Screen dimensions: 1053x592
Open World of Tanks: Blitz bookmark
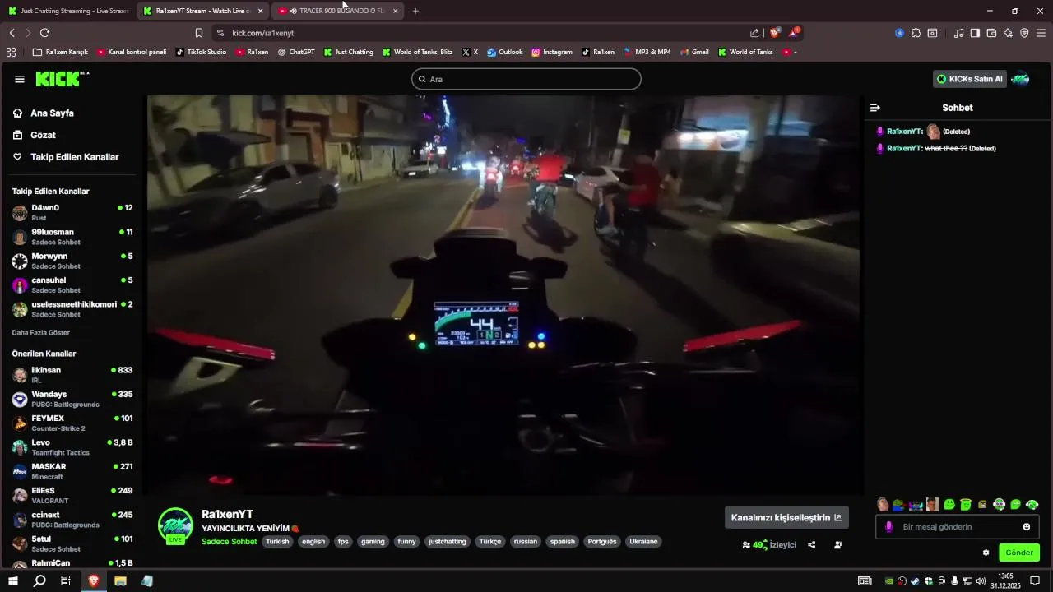[417, 52]
